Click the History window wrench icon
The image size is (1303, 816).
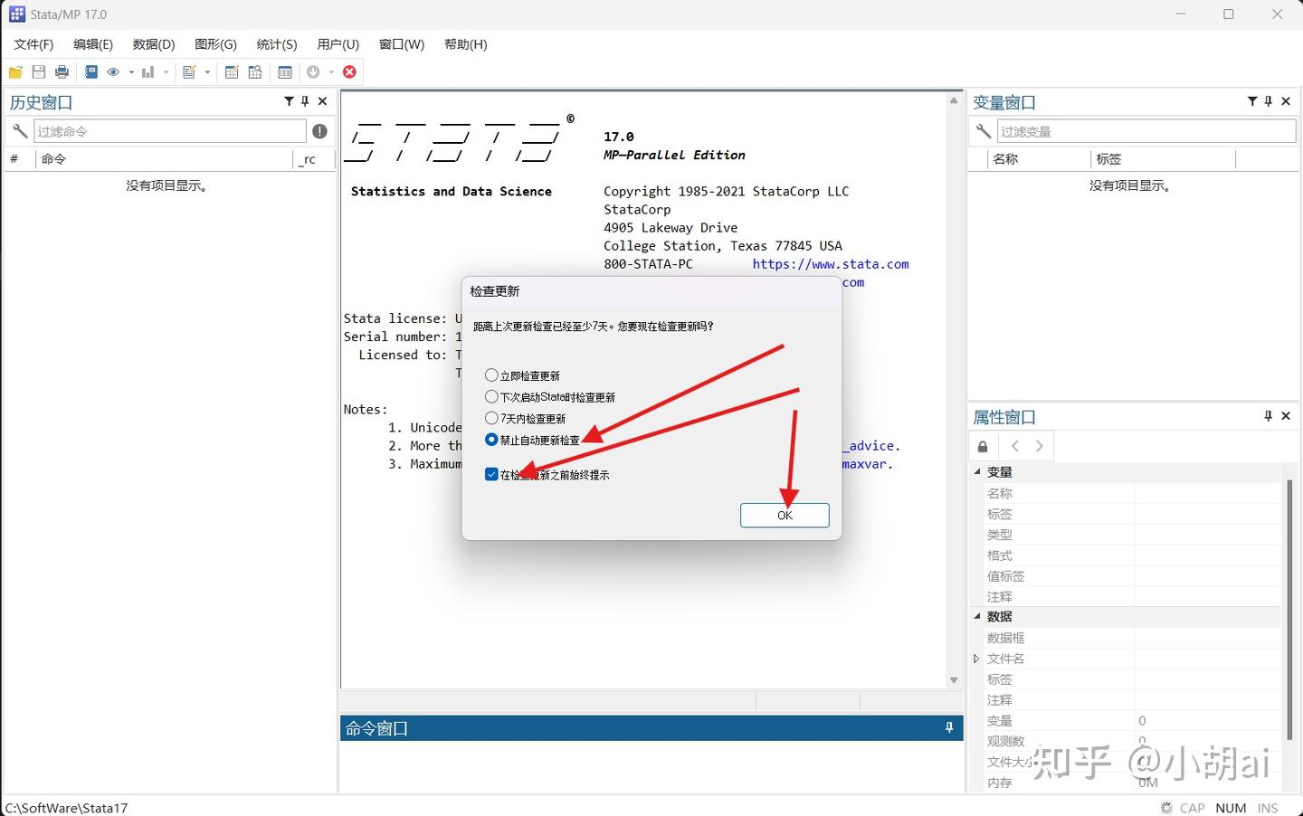click(x=20, y=131)
